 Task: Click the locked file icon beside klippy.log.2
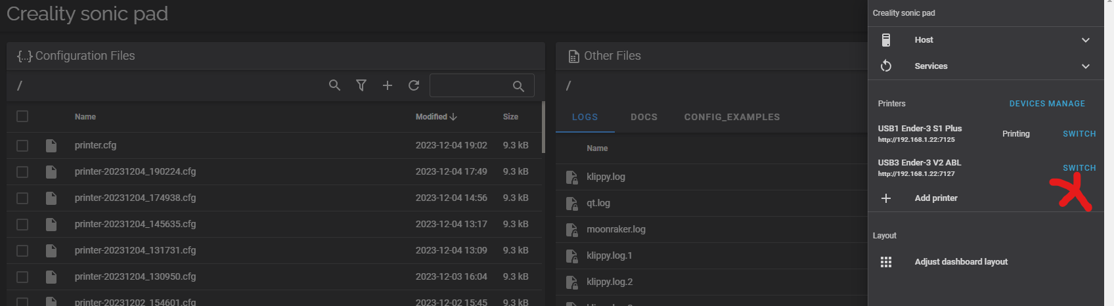click(572, 282)
